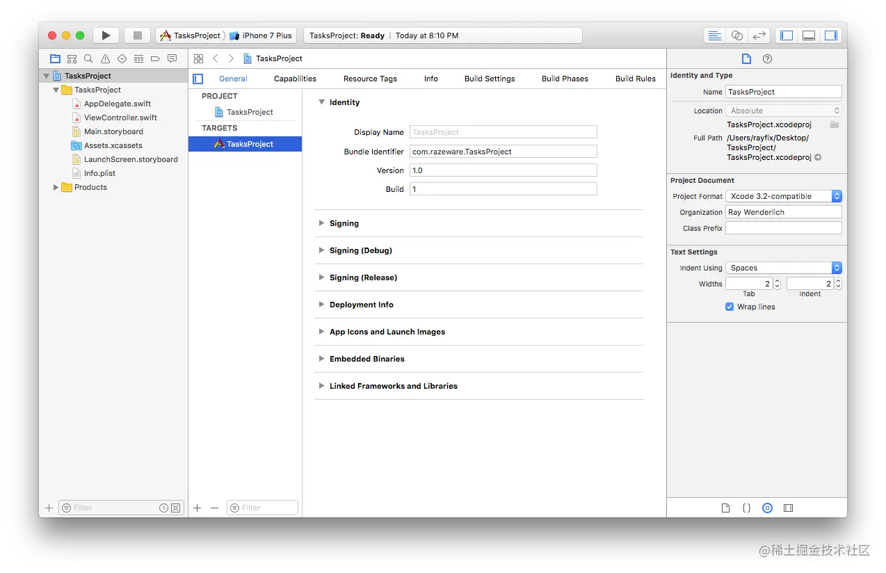The image size is (886, 573).
Task: Add a new target
Action: point(198,508)
